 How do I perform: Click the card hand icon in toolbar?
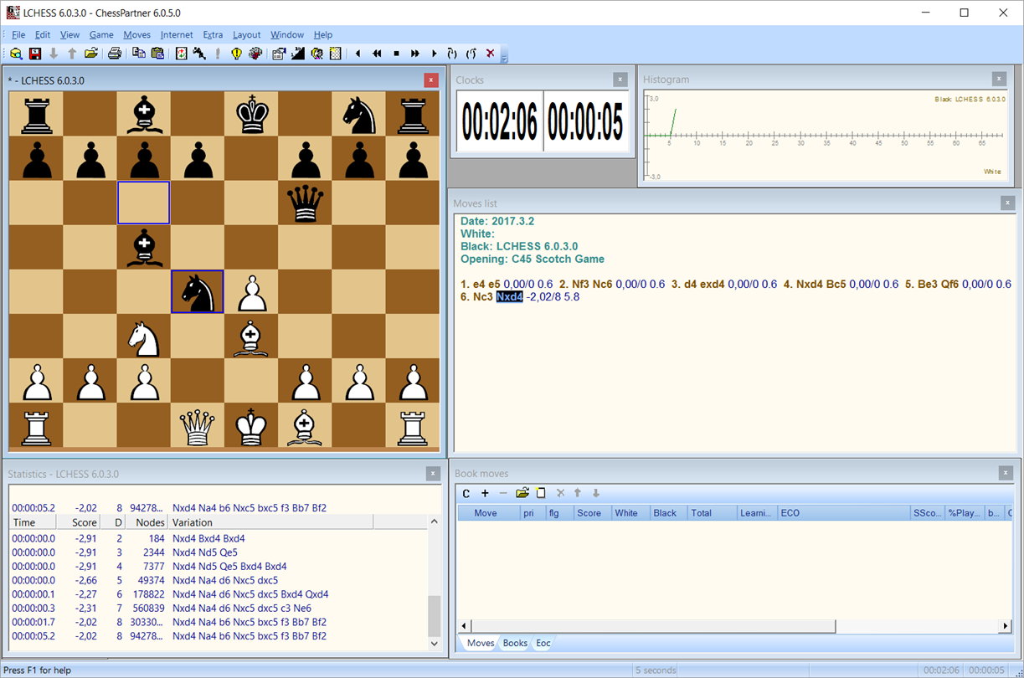tap(255, 54)
